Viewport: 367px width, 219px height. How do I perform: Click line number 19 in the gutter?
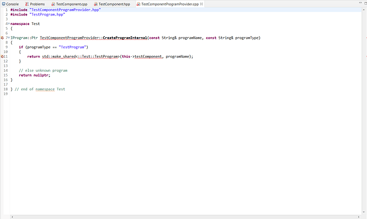tap(6, 94)
